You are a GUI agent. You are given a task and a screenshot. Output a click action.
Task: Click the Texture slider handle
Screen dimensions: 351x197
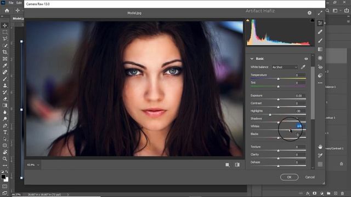pyautogui.click(x=278, y=150)
